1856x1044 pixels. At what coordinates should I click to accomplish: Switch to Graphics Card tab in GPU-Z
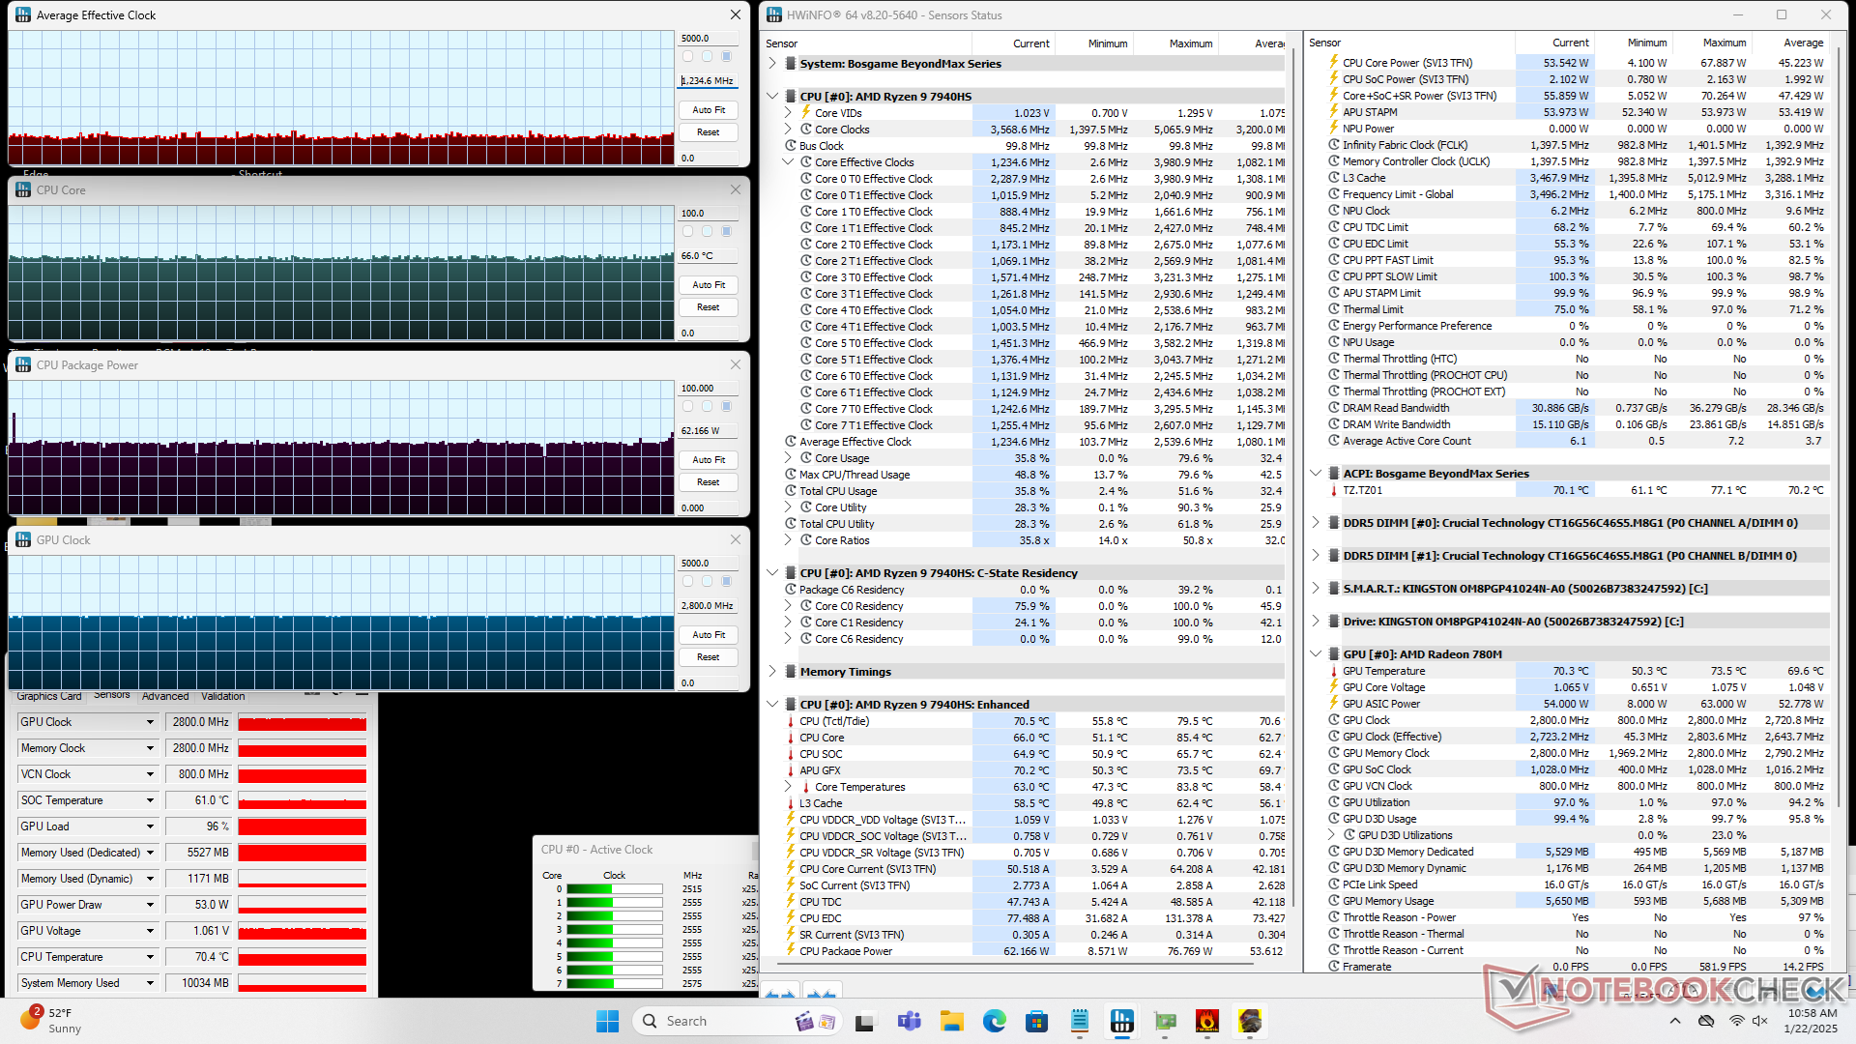[49, 696]
